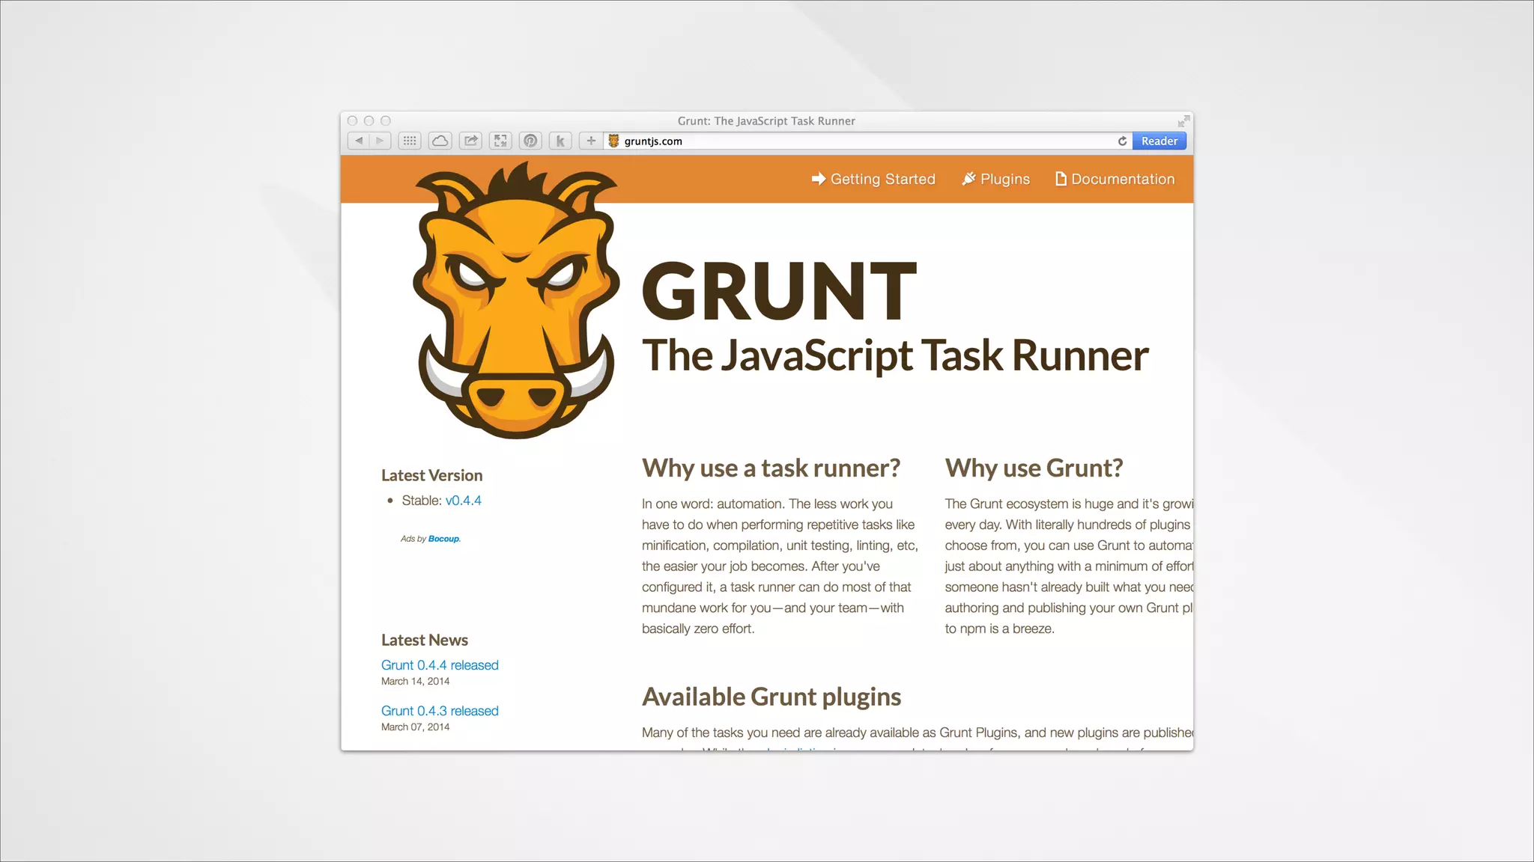Image resolution: width=1534 pixels, height=862 pixels.
Task: Open the Top Sites grid button
Action: (x=410, y=141)
